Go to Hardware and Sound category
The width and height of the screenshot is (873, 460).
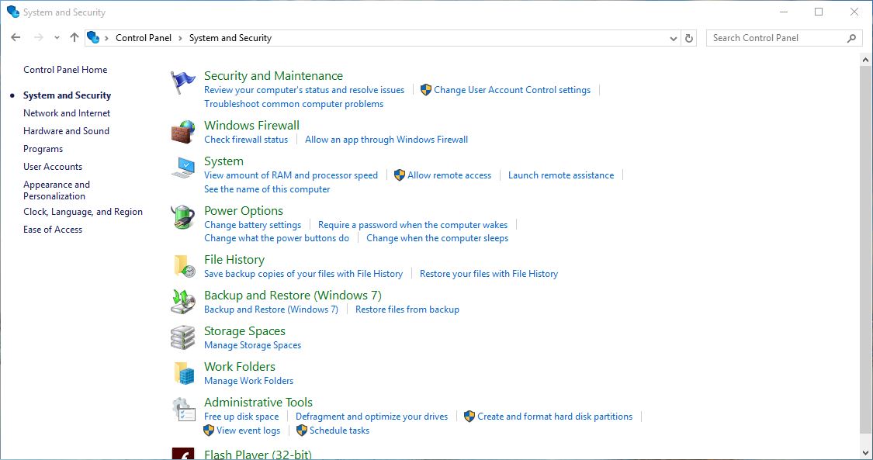point(66,131)
